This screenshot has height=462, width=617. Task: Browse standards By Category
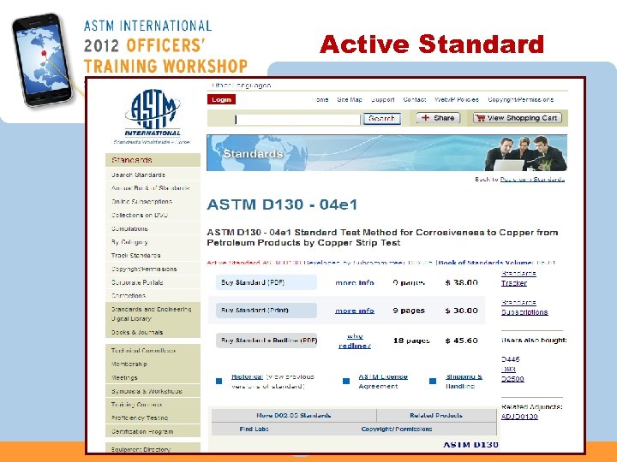pyautogui.click(x=129, y=242)
